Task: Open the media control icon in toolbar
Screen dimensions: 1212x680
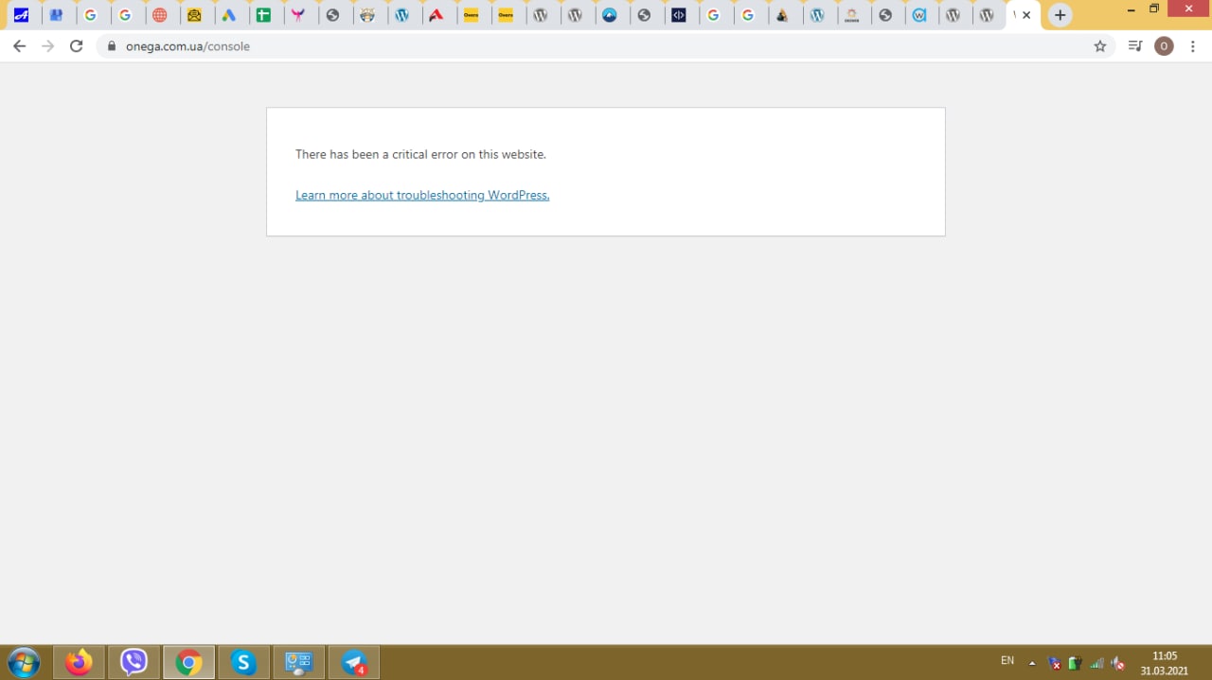Action: [x=1135, y=46]
